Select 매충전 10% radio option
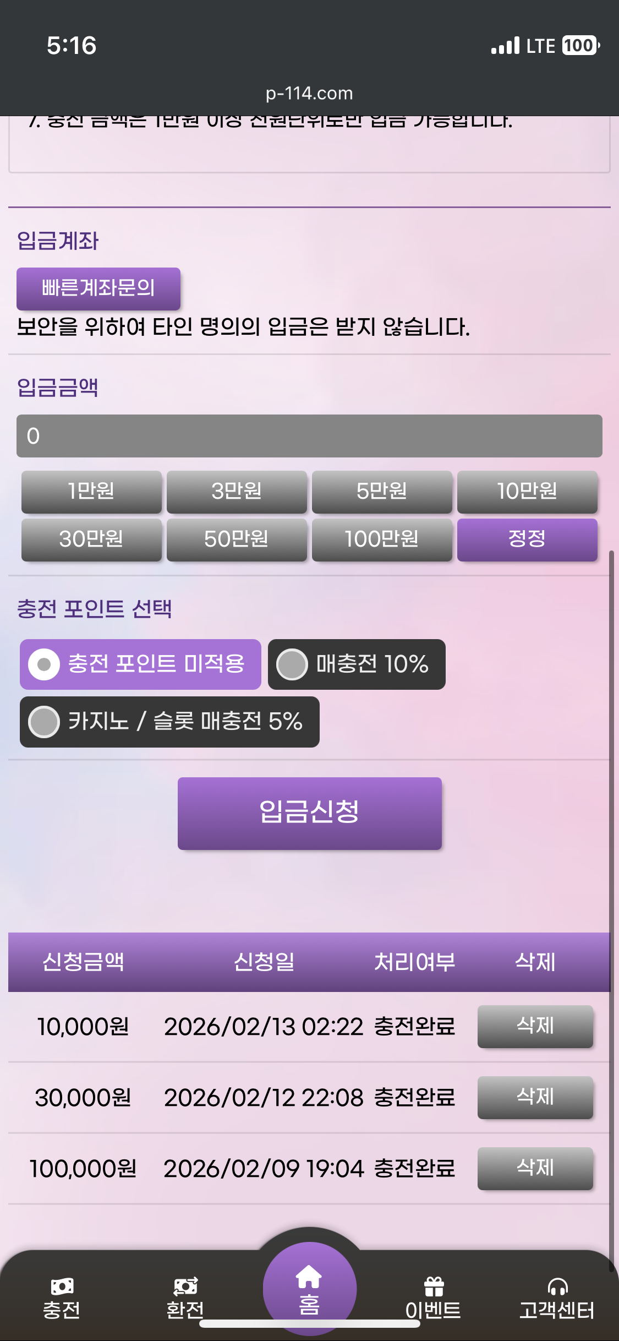Viewport: 619px width, 1341px height. coord(292,664)
